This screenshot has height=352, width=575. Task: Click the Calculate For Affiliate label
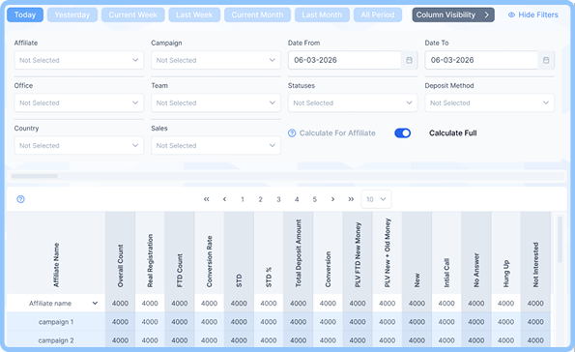tap(337, 133)
